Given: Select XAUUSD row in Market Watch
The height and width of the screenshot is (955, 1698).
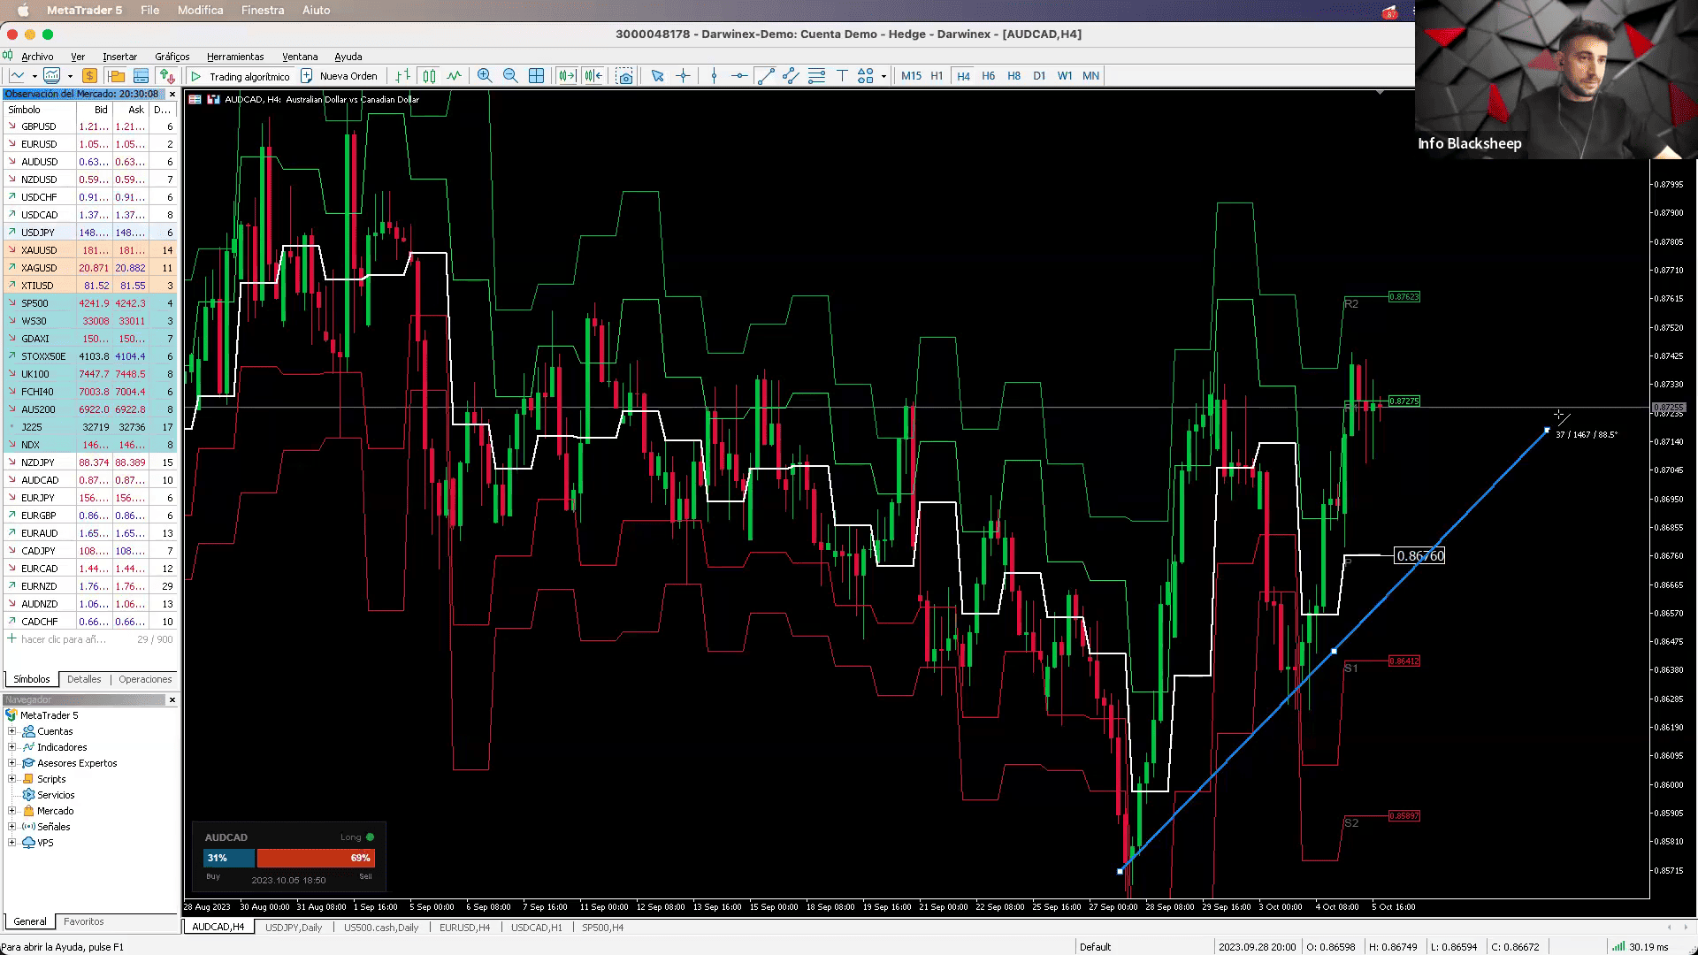Looking at the screenshot, I should (x=90, y=250).
